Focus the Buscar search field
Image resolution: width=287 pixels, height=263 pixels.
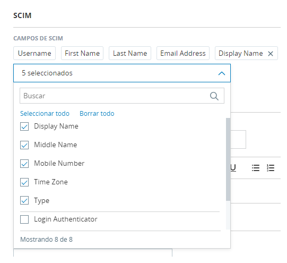tap(122, 96)
